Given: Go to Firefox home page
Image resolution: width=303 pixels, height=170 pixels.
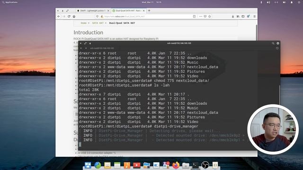Looking at the screenshot, I should pyautogui.click(x=74, y=17).
